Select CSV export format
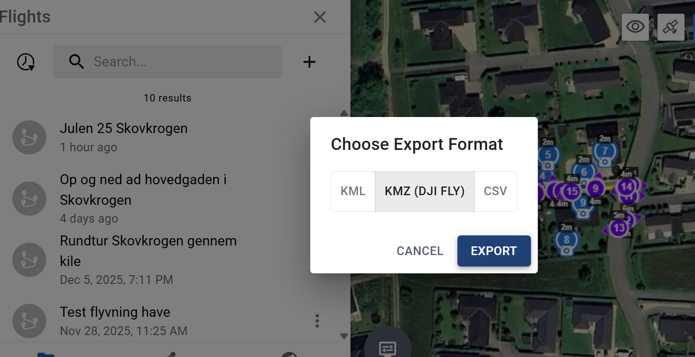This screenshot has width=695, height=357. click(x=495, y=191)
